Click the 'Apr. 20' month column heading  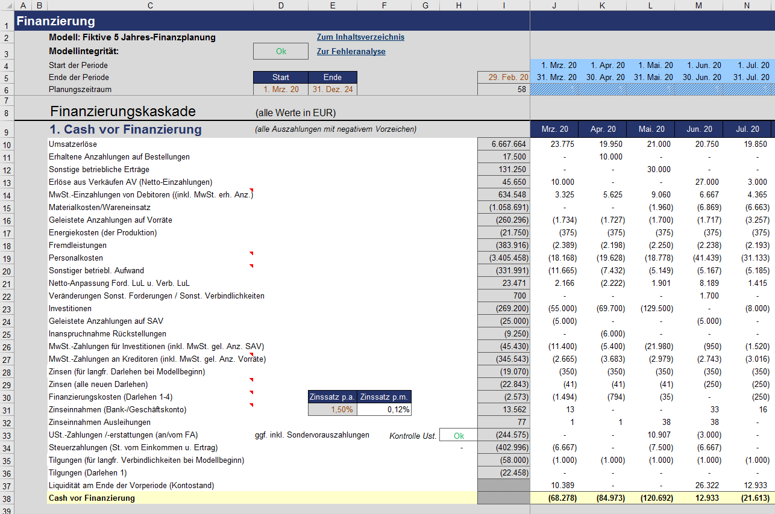[603, 129]
